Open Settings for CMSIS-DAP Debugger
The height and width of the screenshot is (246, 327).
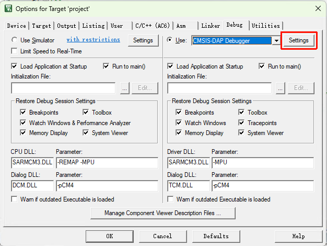(298, 40)
